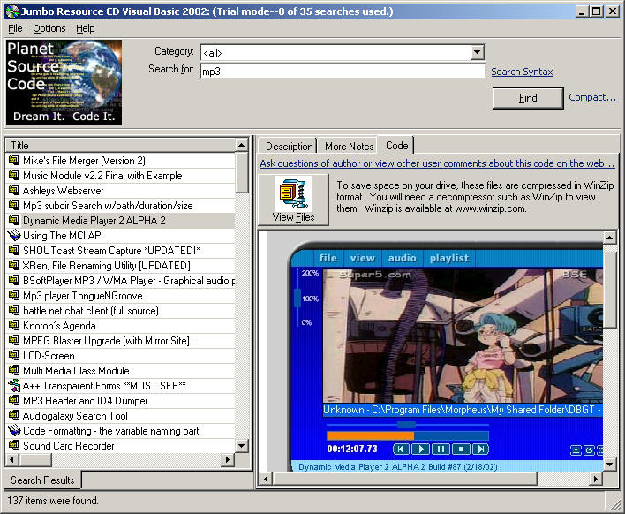Open the File menu
This screenshot has height=514, width=625.
click(x=15, y=29)
